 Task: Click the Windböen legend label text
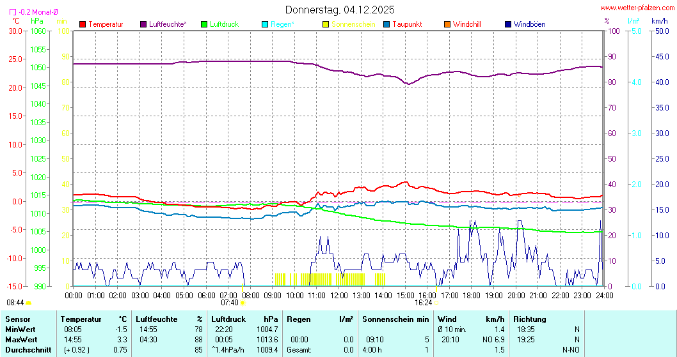pos(530,24)
